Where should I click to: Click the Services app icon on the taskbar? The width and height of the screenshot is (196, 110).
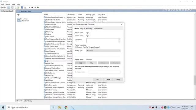click(x=72, y=107)
